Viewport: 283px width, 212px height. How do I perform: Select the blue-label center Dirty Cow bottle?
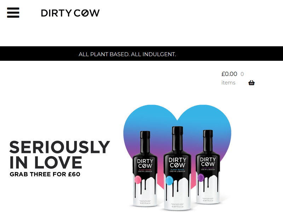coord(177,168)
